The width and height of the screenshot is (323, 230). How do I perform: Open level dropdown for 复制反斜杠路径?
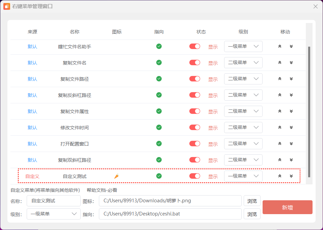(x=243, y=95)
